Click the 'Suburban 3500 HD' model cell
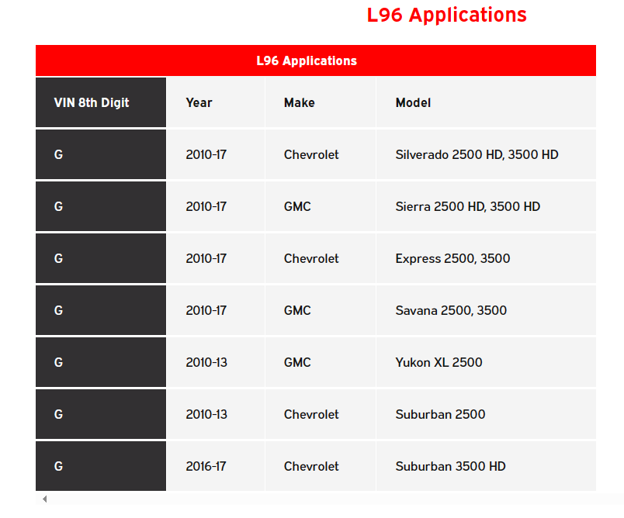This screenshot has height=518, width=624. click(x=486, y=466)
